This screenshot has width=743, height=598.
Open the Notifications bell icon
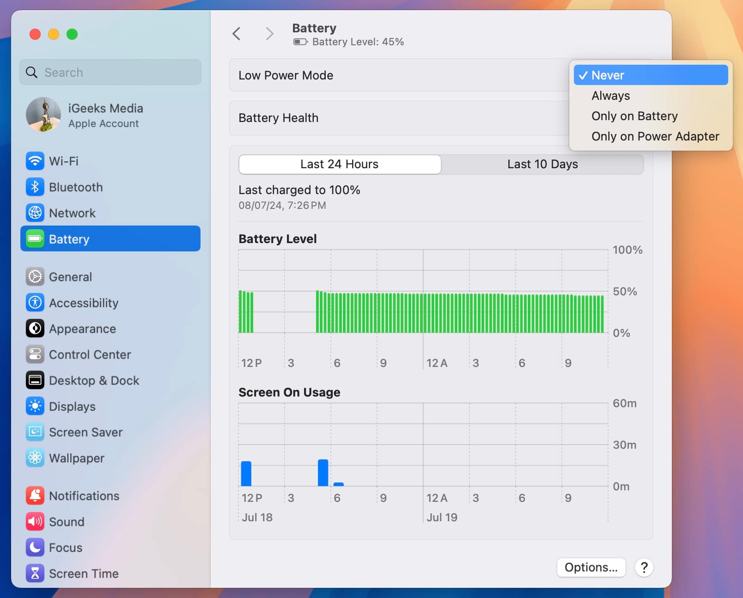[x=35, y=496]
